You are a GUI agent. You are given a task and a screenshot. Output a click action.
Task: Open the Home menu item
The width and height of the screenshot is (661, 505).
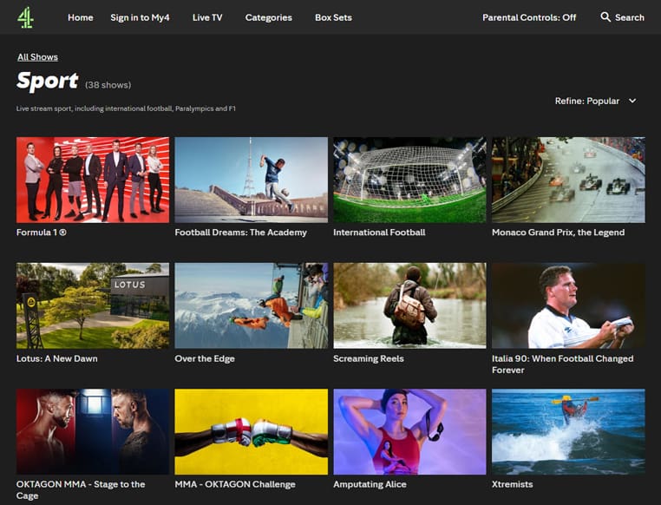(x=81, y=17)
